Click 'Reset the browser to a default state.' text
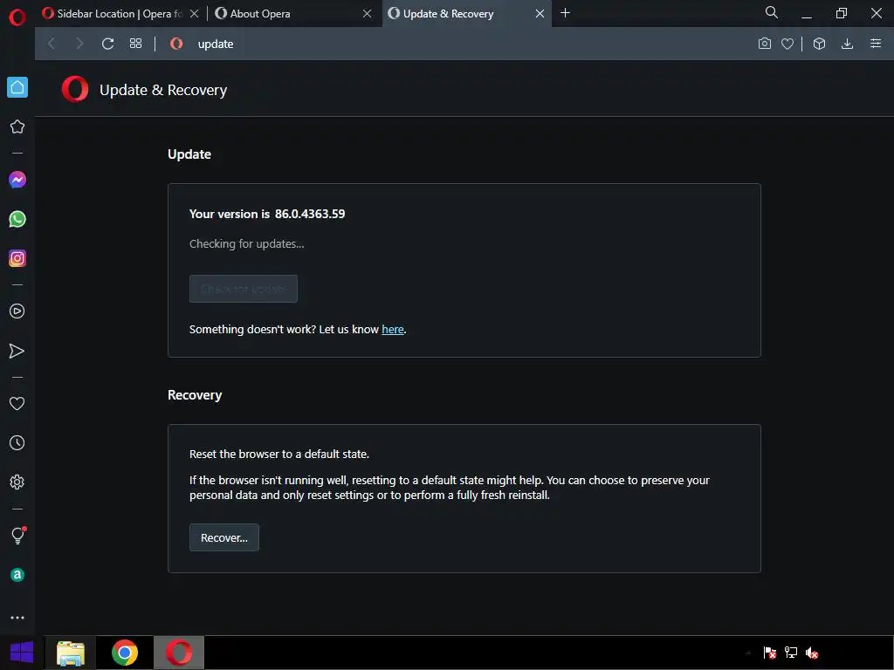The width and height of the screenshot is (894, 670). pyautogui.click(x=279, y=454)
